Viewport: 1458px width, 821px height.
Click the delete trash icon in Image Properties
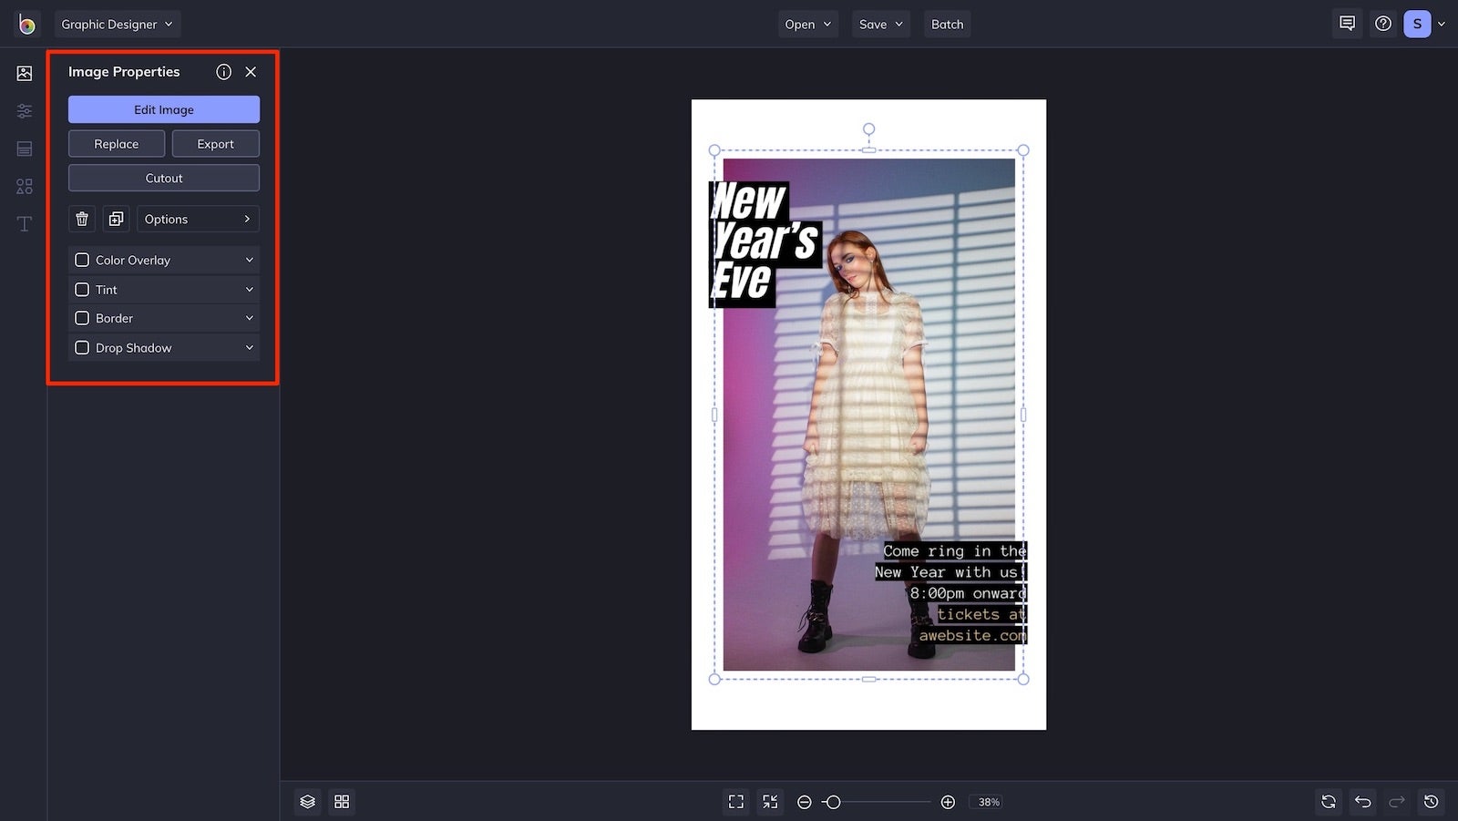click(x=81, y=219)
